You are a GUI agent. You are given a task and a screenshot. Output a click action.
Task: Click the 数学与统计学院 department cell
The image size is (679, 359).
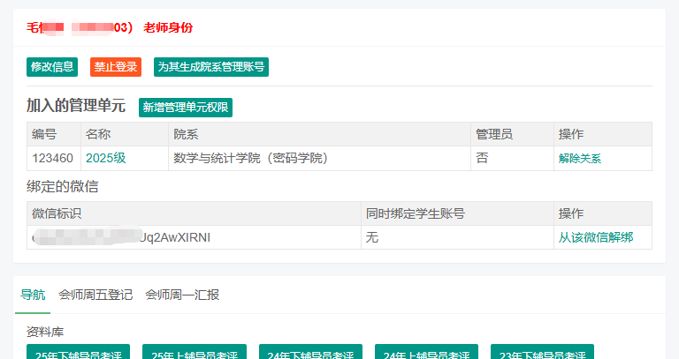[x=250, y=159]
